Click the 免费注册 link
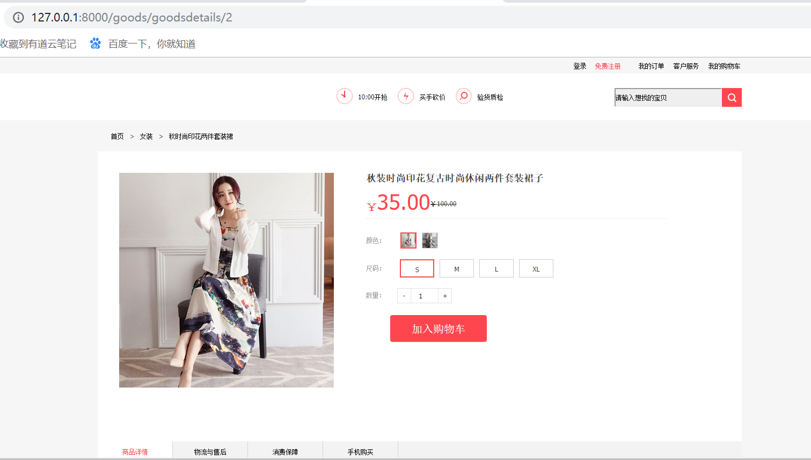 [608, 66]
